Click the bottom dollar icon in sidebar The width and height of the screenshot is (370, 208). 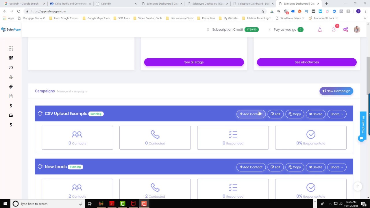pos(11,125)
